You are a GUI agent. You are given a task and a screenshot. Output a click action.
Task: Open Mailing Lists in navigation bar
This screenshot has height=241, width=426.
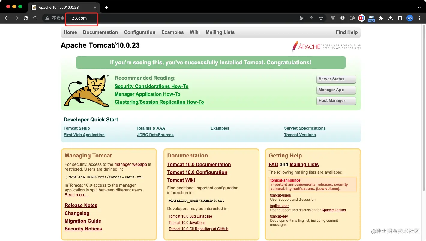pyautogui.click(x=220, y=32)
